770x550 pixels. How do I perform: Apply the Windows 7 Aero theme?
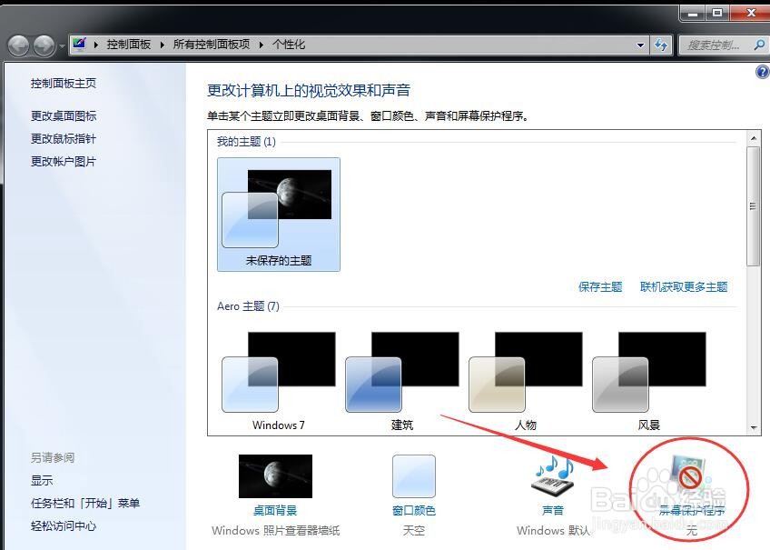coord(279,380)
